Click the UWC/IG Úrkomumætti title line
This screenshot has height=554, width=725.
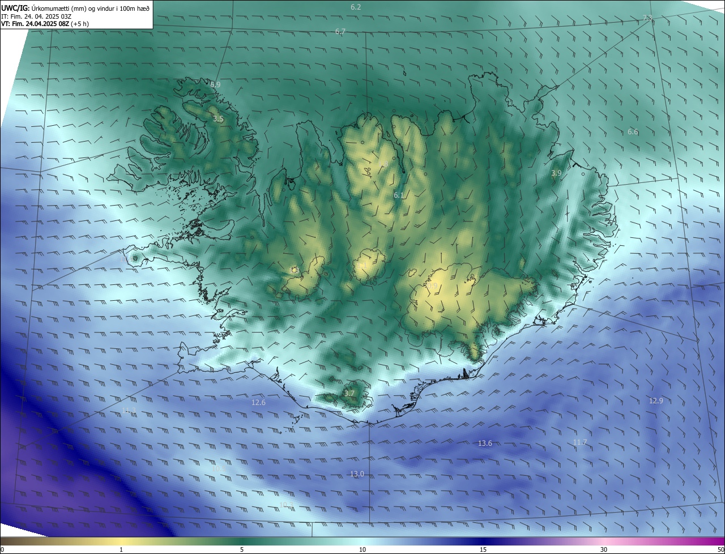75,7
